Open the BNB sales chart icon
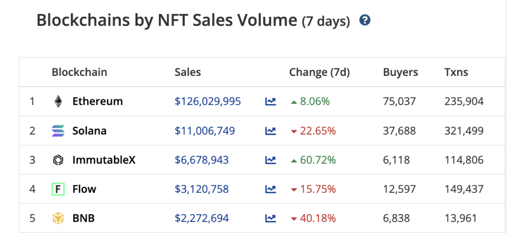Image resolution: width=507 pixels, height=233 pixels. (270, 218)
